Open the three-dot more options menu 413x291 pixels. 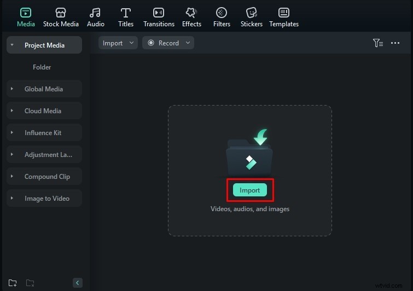pyautogui.click(x=395, y=43)
